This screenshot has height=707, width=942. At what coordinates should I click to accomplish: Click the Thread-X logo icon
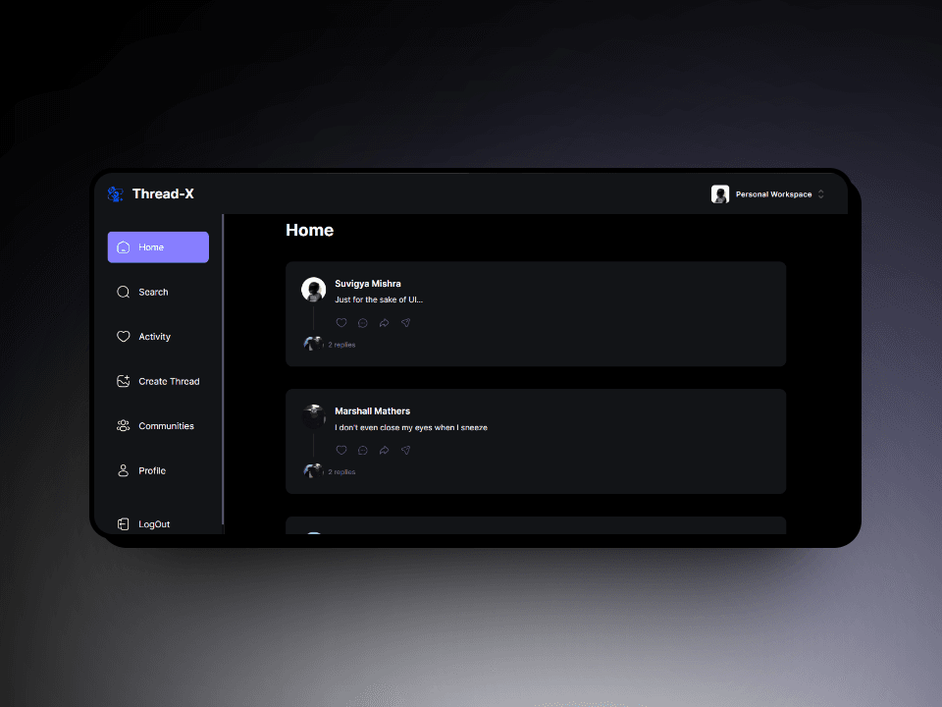pyautogui.click(x=116, y=194)
